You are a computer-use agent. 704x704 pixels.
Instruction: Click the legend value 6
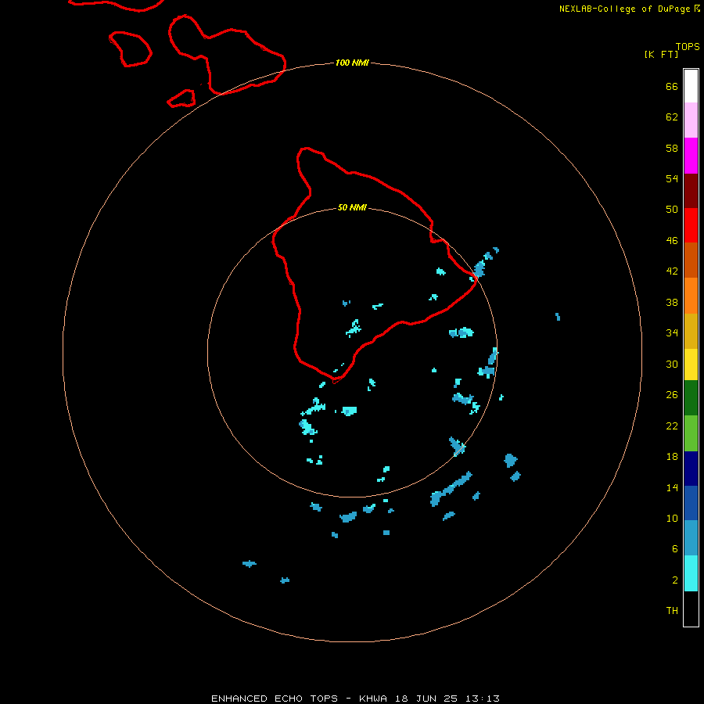point(675,548)
